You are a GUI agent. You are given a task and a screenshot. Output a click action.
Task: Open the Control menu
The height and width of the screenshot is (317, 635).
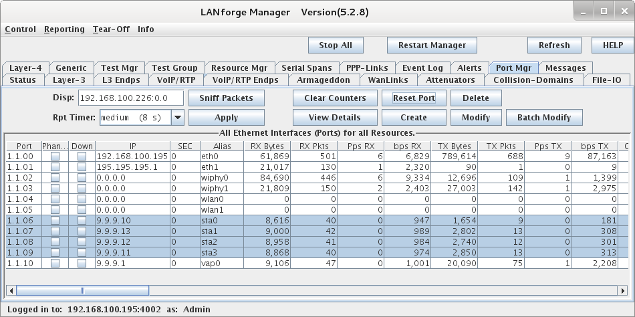[20, 29]
